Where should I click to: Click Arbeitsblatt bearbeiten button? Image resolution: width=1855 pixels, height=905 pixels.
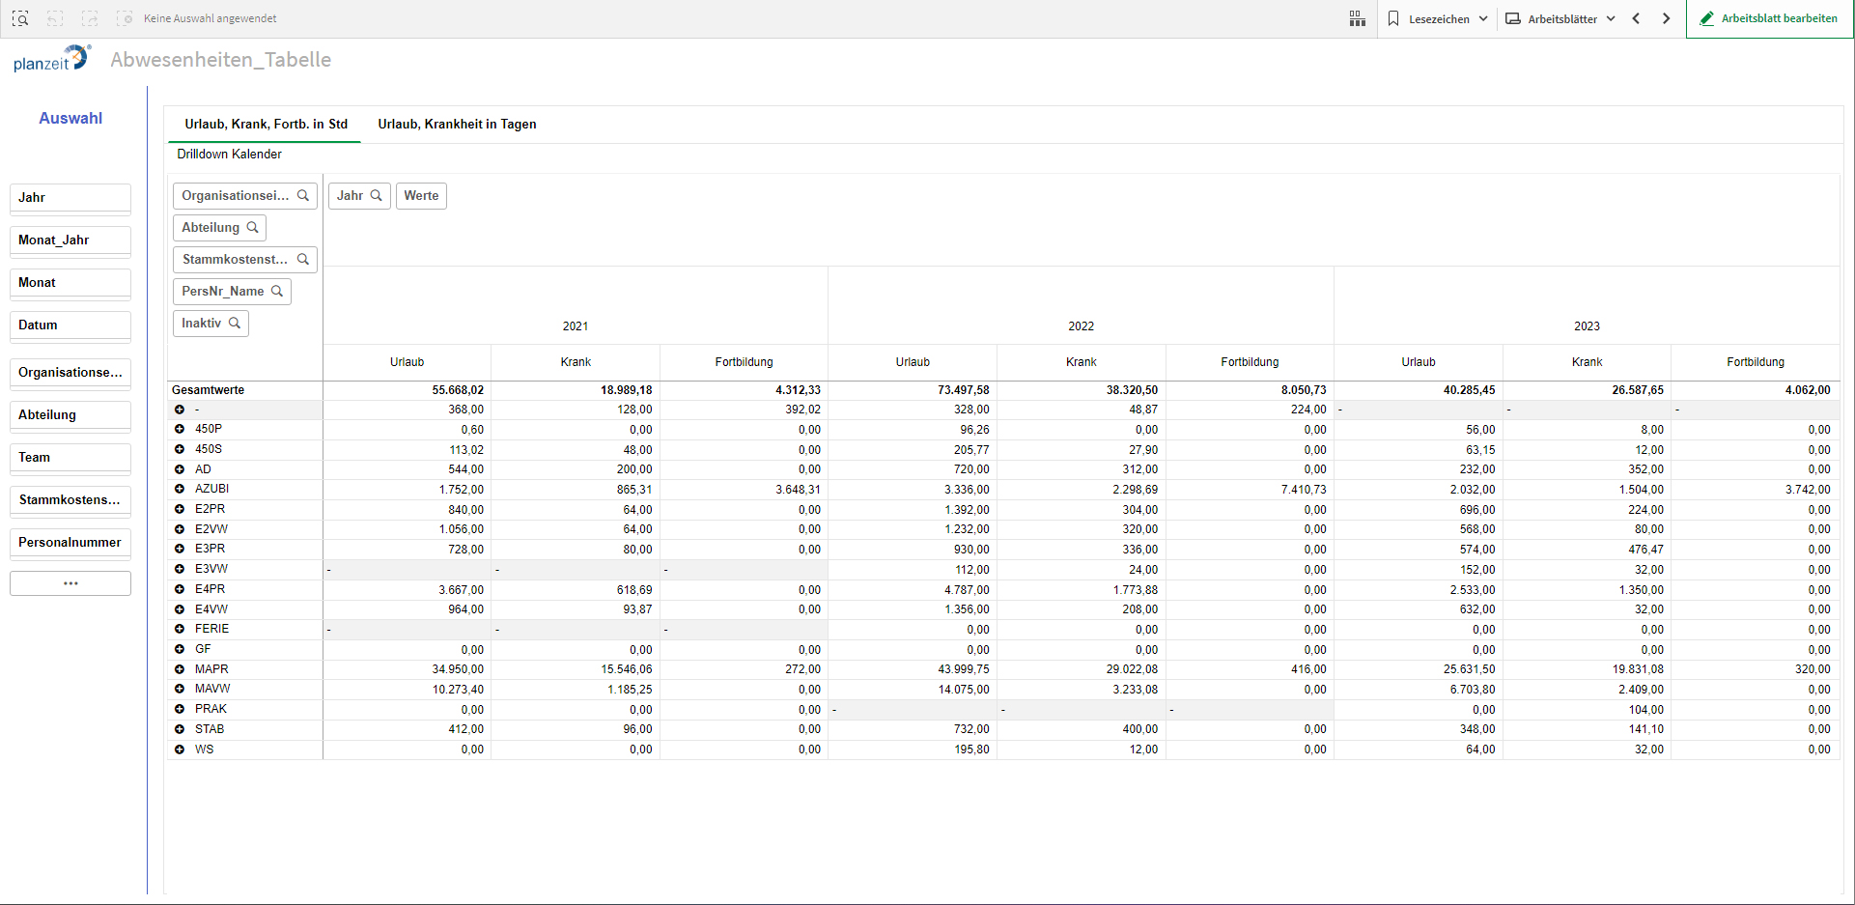[1769, 18]
